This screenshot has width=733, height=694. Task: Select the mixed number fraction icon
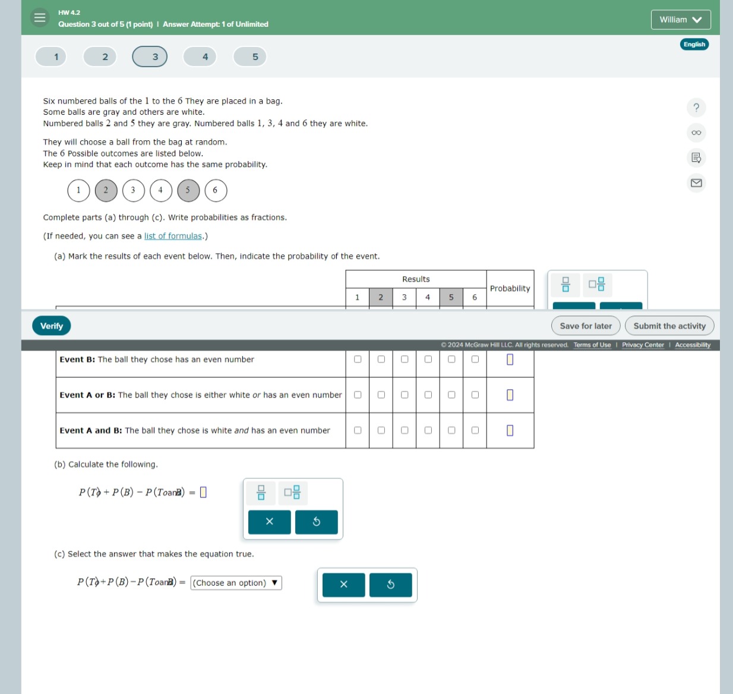596,285
